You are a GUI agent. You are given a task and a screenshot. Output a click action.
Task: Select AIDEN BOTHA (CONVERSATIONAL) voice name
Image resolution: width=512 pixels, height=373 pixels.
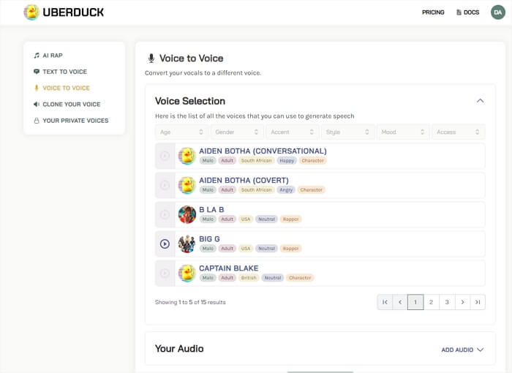point(263,151)
